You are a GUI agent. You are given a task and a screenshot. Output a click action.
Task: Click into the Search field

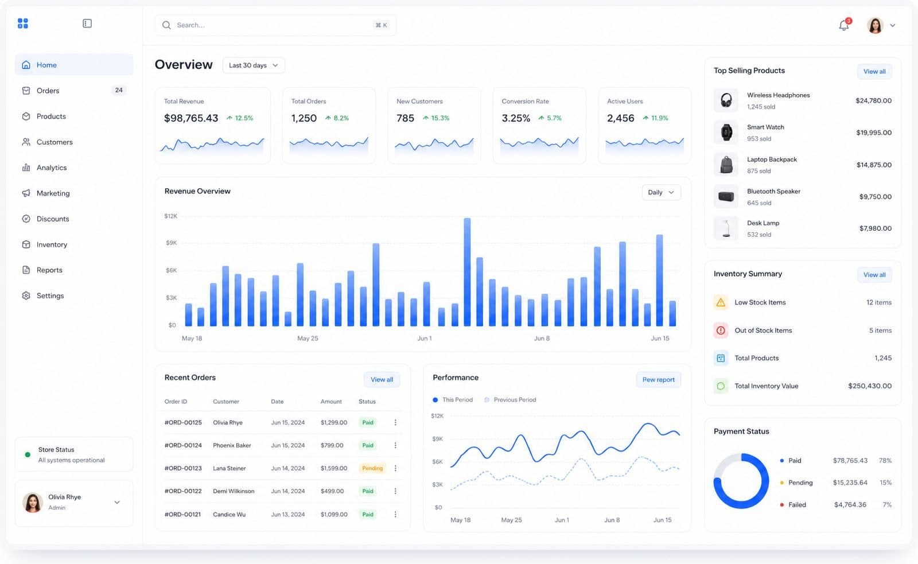[x=275, y=25]
